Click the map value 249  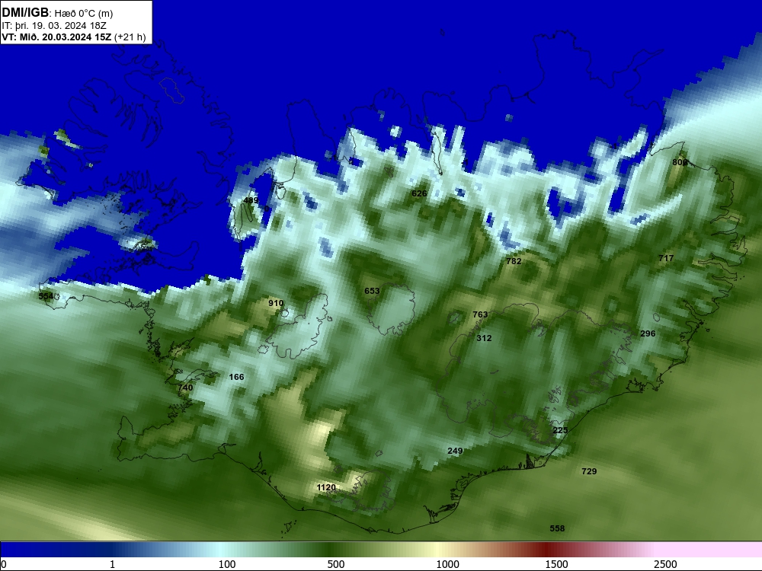455,451
